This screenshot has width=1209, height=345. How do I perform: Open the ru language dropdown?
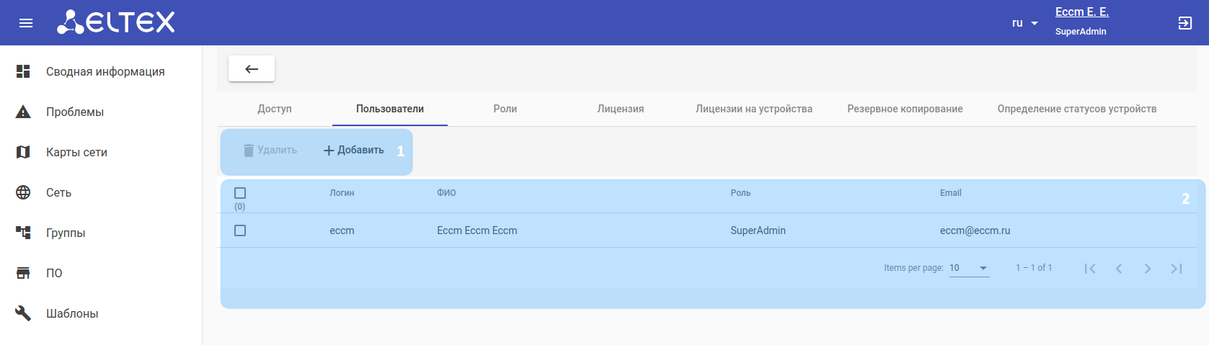[1024, 23]
